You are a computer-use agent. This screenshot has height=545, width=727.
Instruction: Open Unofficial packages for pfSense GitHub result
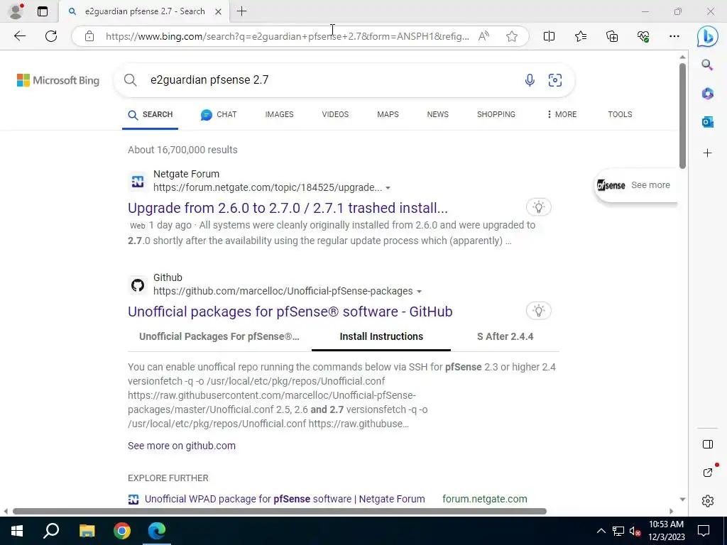pyautogui.click(x=290, y=312)
